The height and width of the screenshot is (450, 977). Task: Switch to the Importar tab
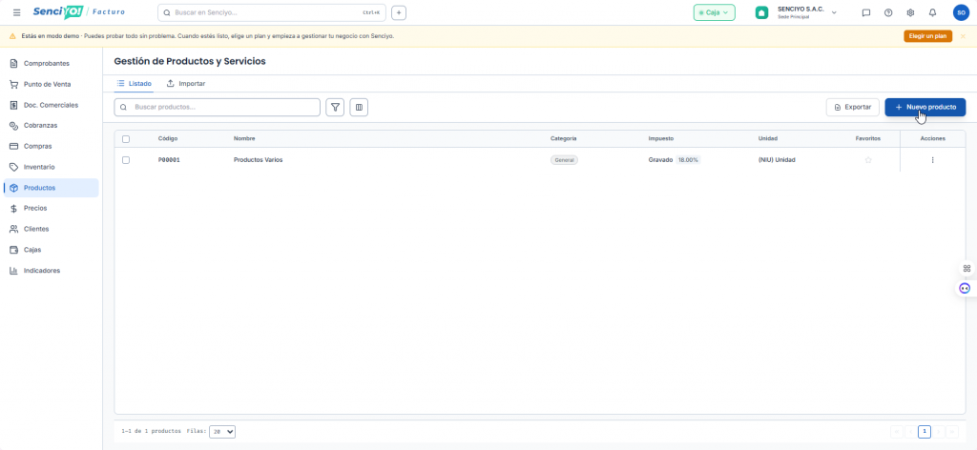(x=186, y=83)
